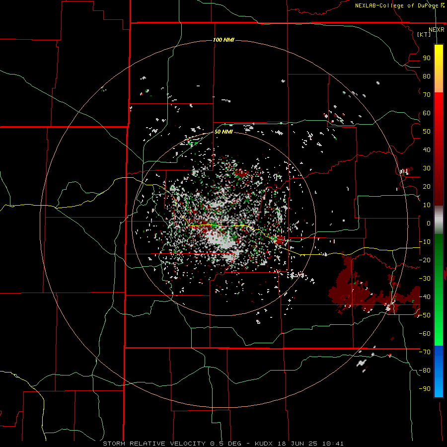Click the [KT] units label above color bar
Screen dimensions: 447x447
pyautogui.click(x=424, y=34)
